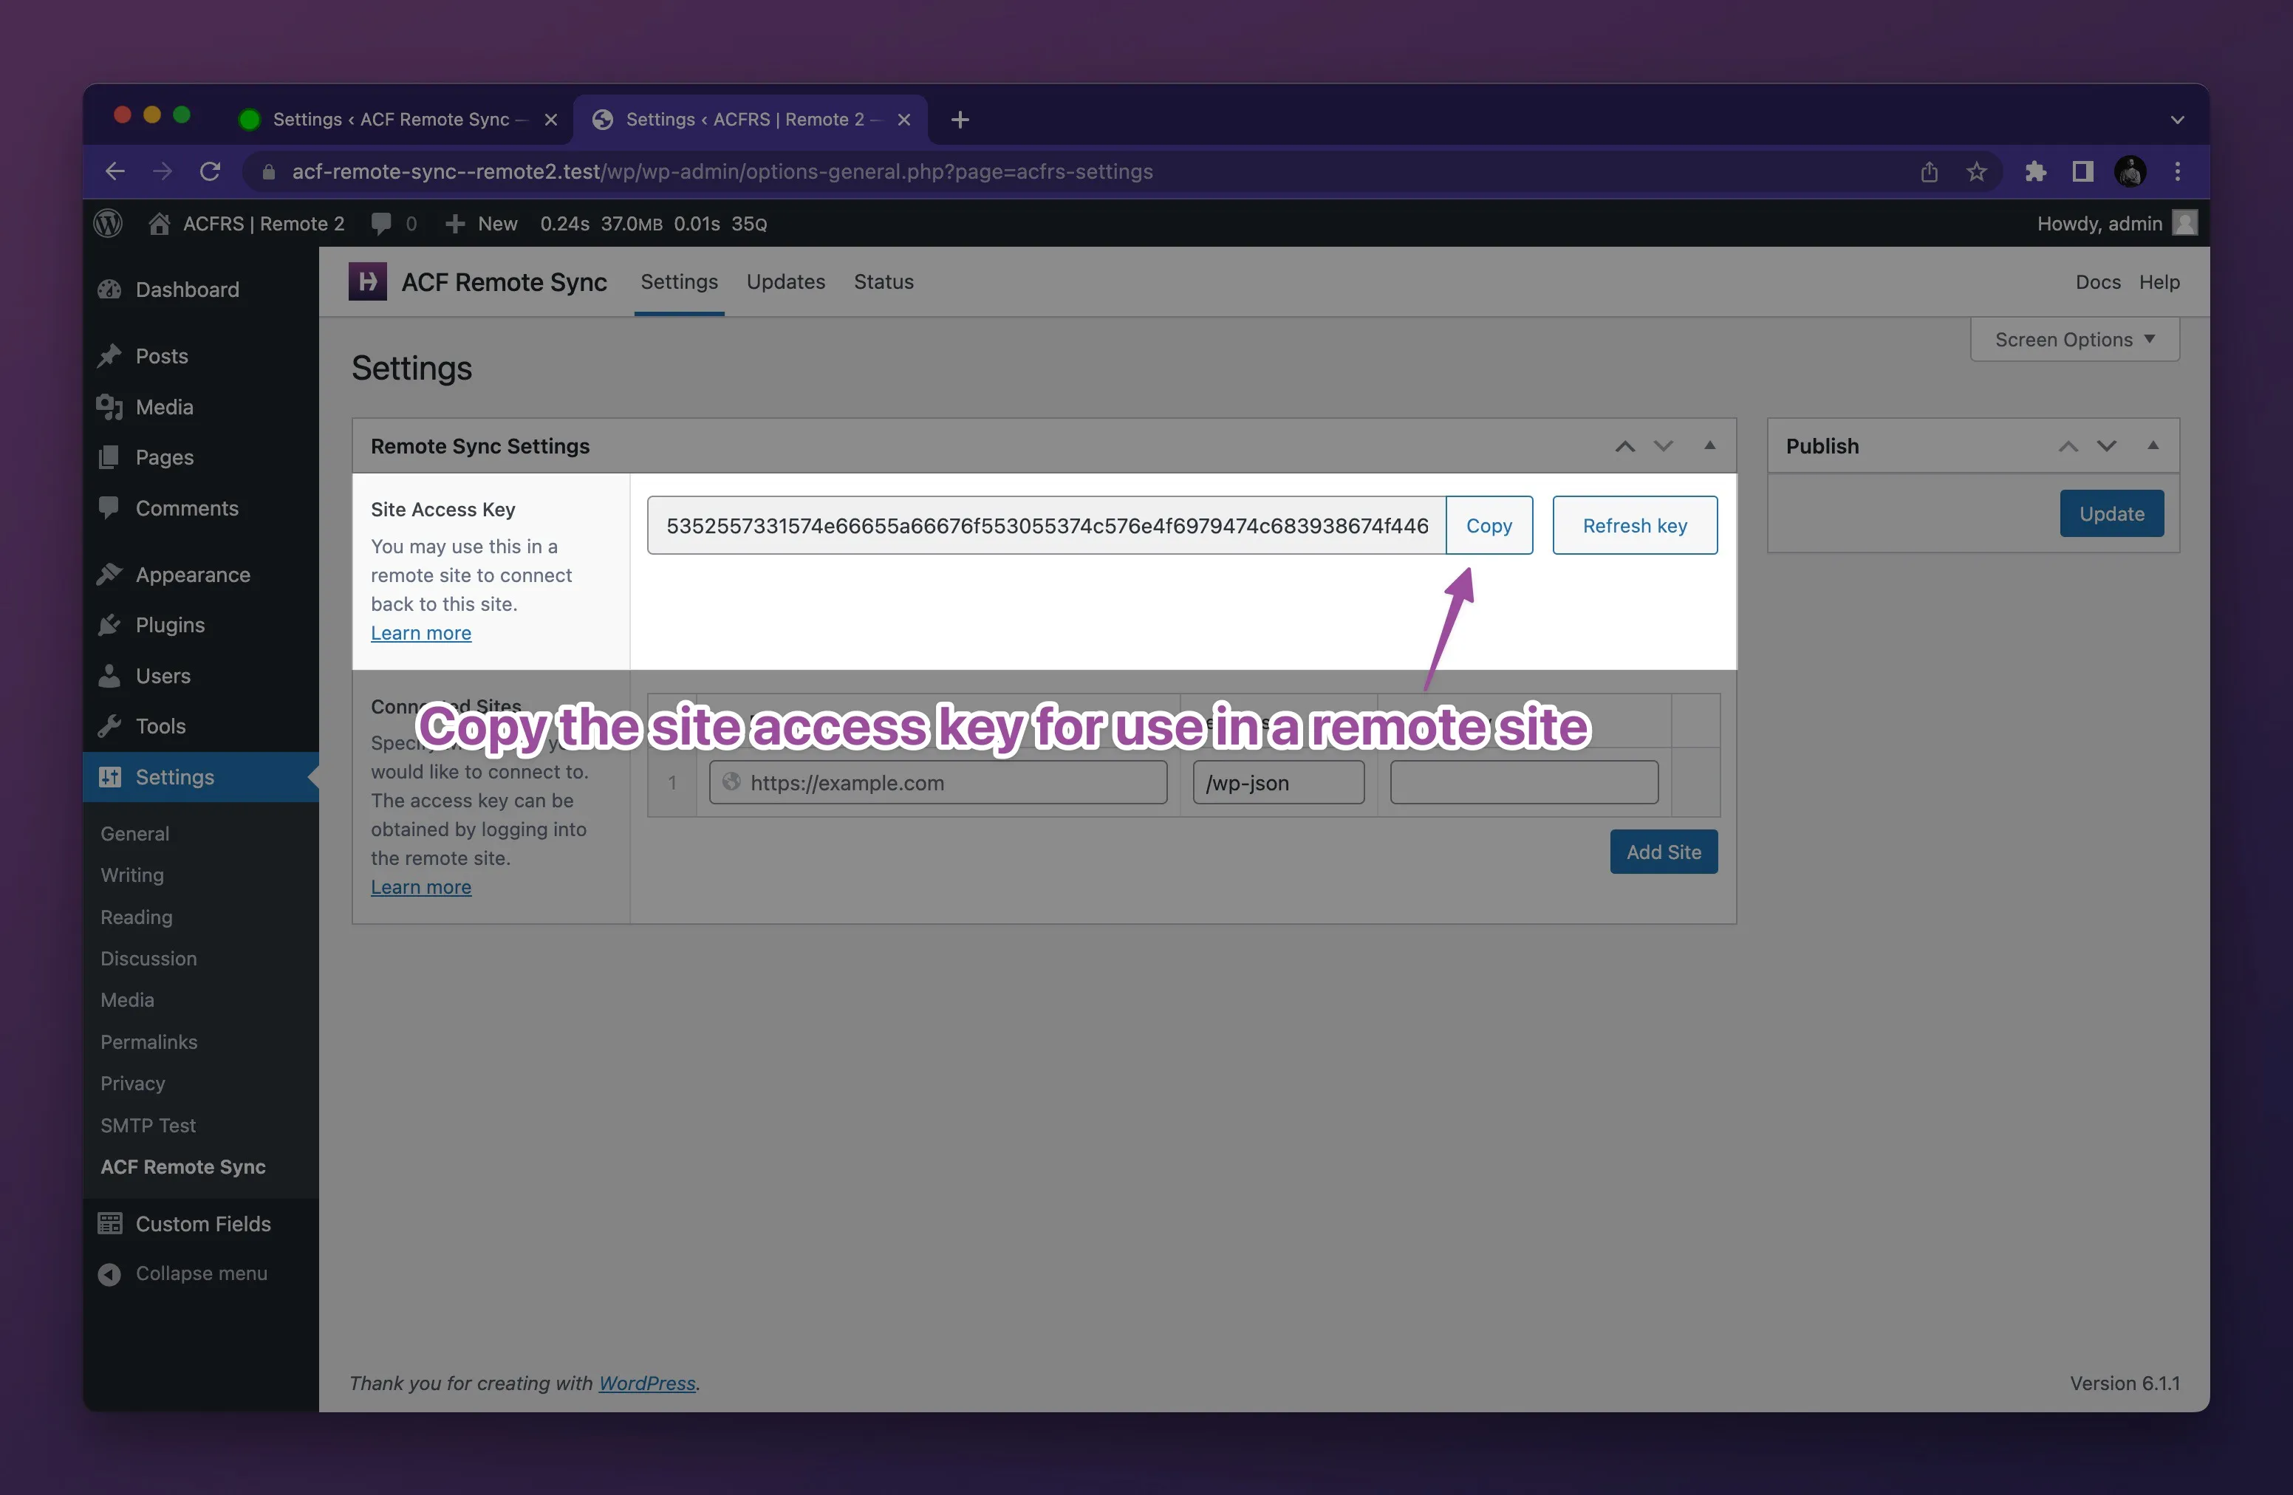Open Writing settings submenu item
This screenshot has height=1495, width=2293.
pos(132,875)
